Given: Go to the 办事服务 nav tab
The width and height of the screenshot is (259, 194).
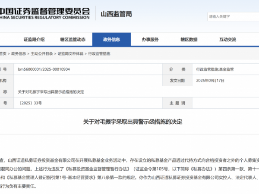Looking at the screenshot, I should [x=150, y=40].
